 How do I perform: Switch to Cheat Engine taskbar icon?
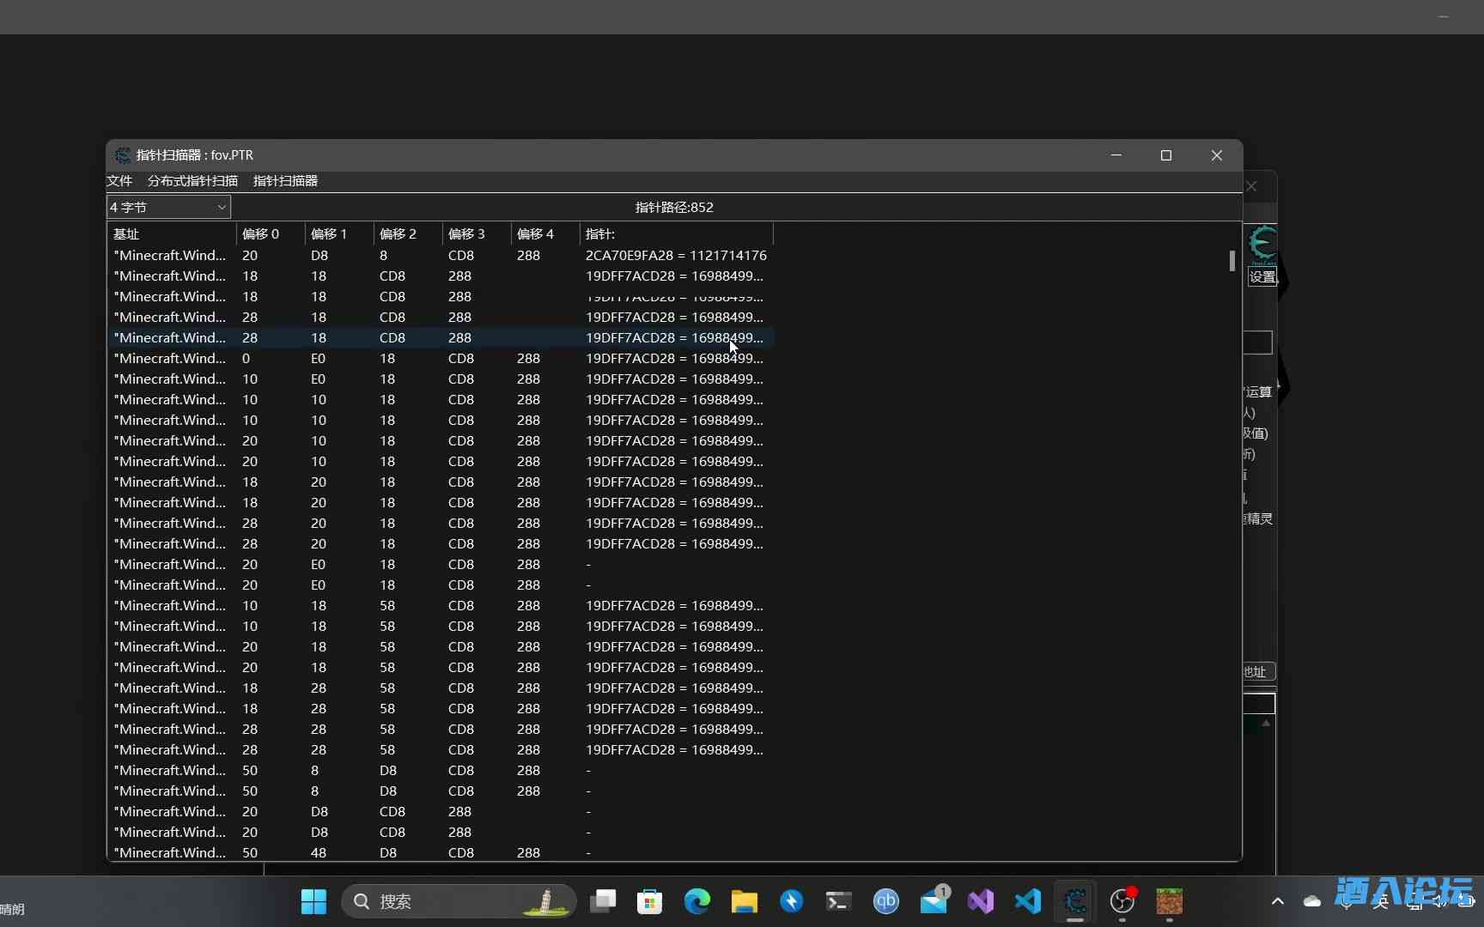1075,901
